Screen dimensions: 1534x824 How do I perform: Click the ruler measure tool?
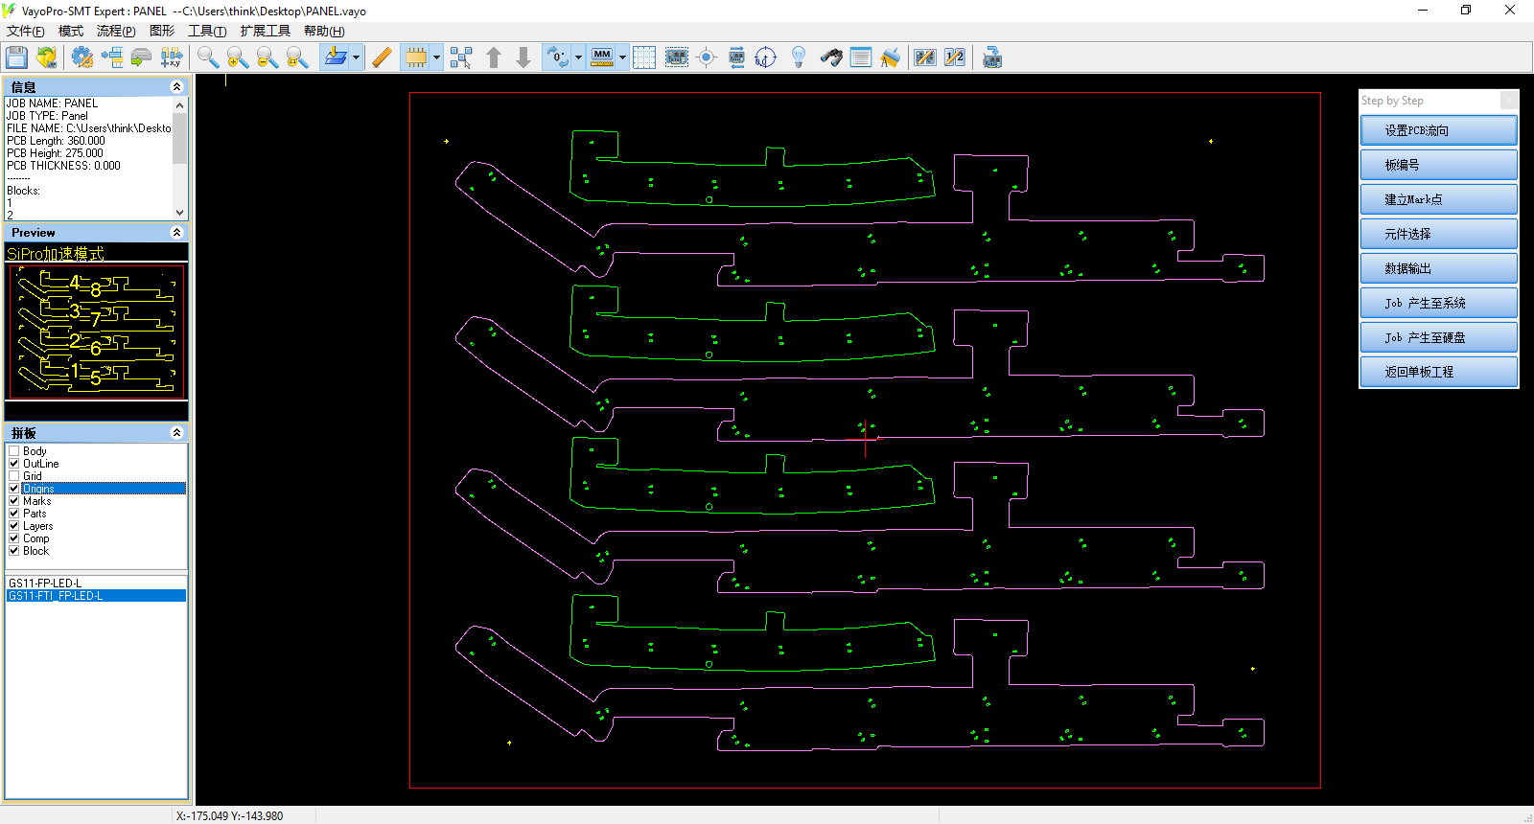(x=382, y=57)
